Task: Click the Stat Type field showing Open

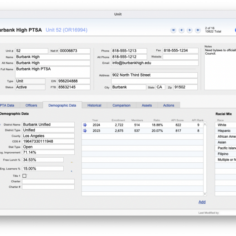Action: [48, 147]
